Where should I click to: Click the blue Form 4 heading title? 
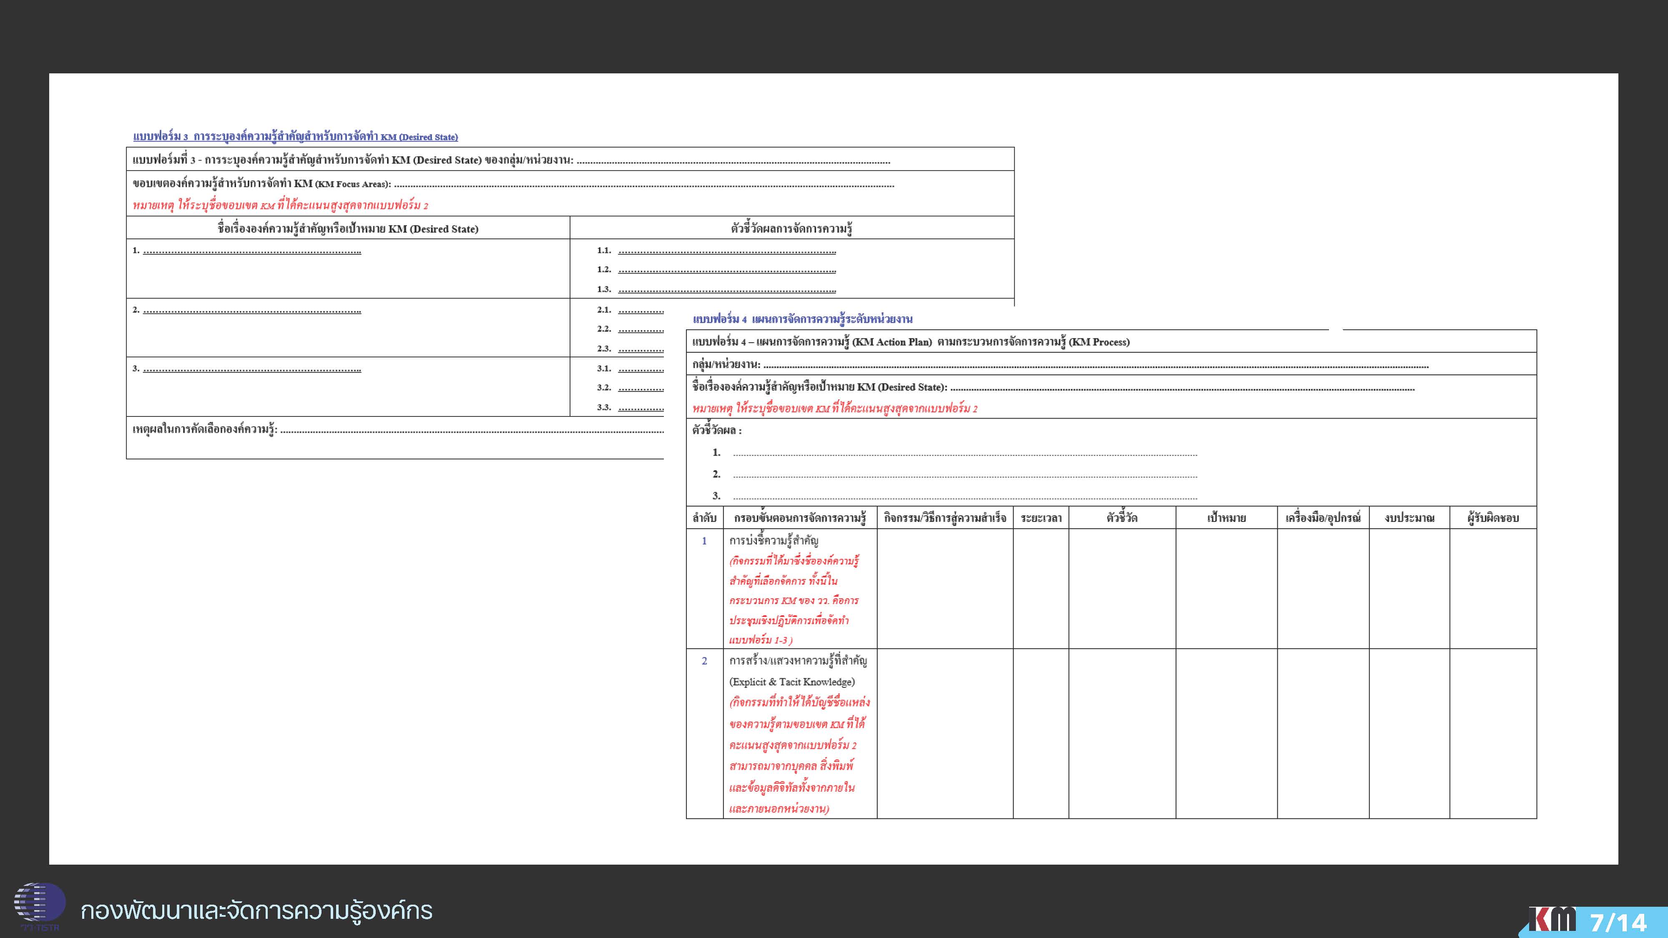(x=802, y=319)
